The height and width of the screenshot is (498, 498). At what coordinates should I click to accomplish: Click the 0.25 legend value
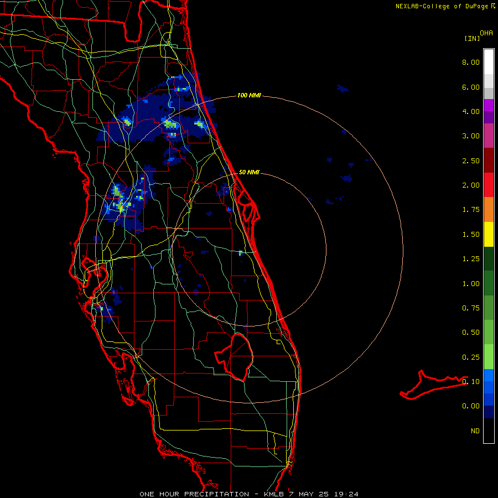[x=471, y=357]
